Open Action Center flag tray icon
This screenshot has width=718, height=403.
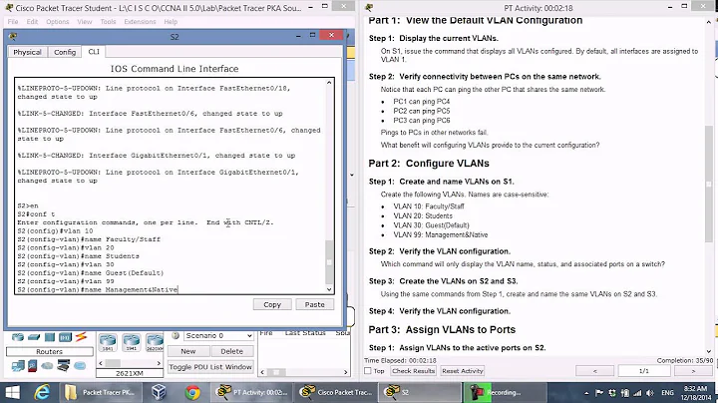[x=599, y=393]
